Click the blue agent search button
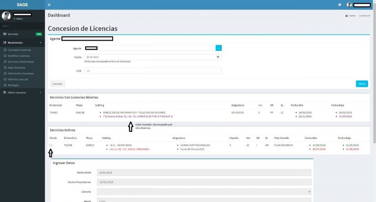376x202 pixels. coord(218,48)
